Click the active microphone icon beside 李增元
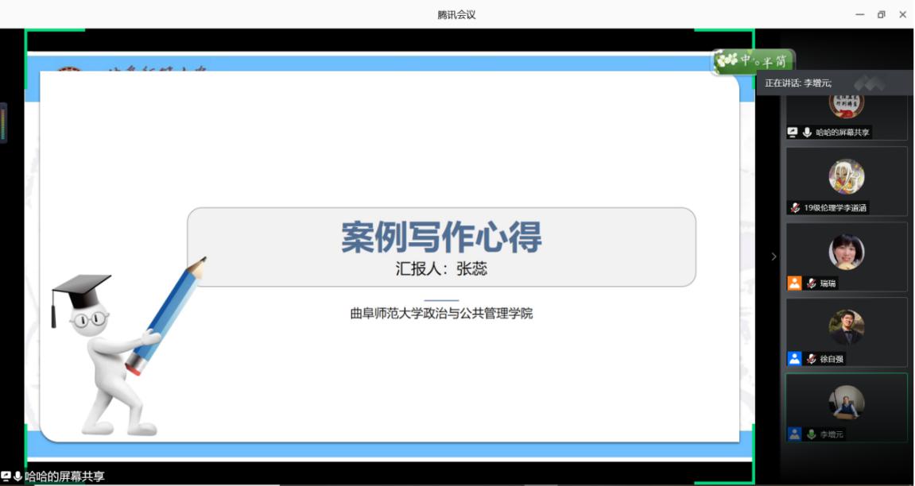Image resolution: width=915 pixels, height=486 pixels. (811, 434)
